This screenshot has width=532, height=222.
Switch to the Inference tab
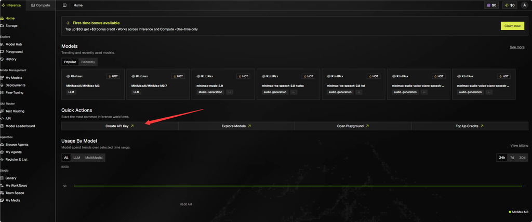click(x=11, y=5)
